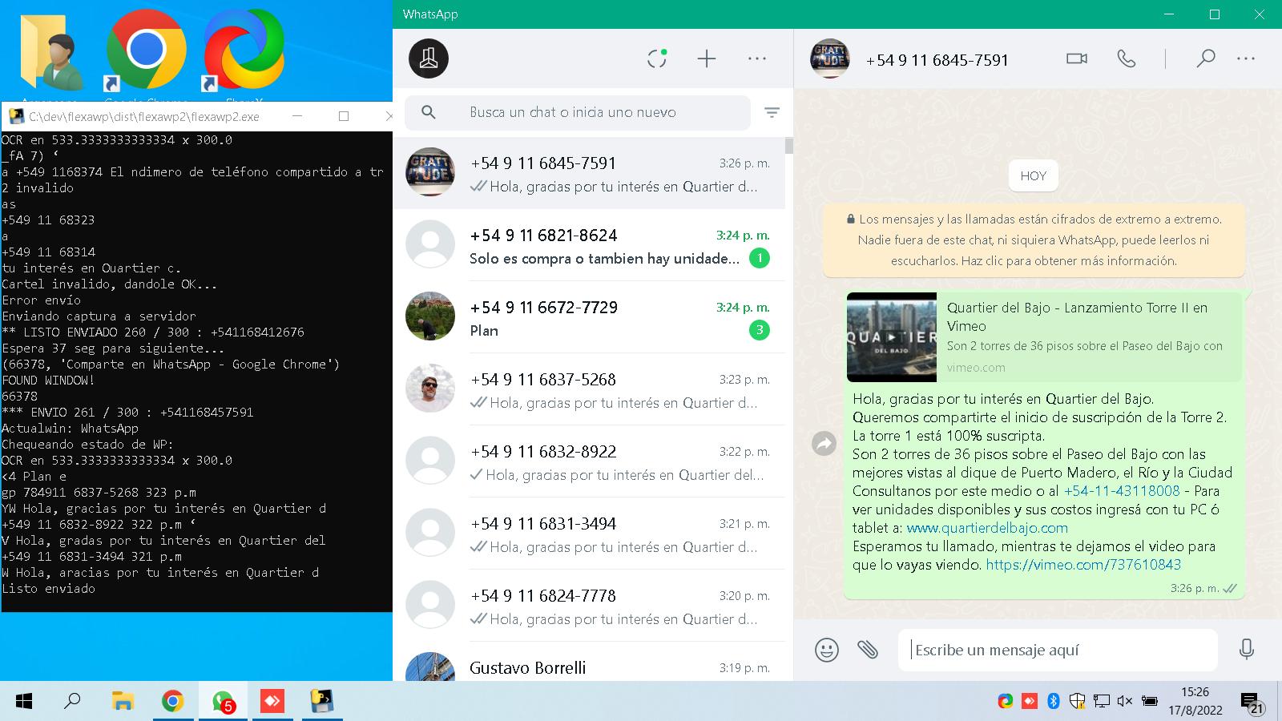
Task: Click the Windows Security shield tray icon
Action: [1077, 701]
